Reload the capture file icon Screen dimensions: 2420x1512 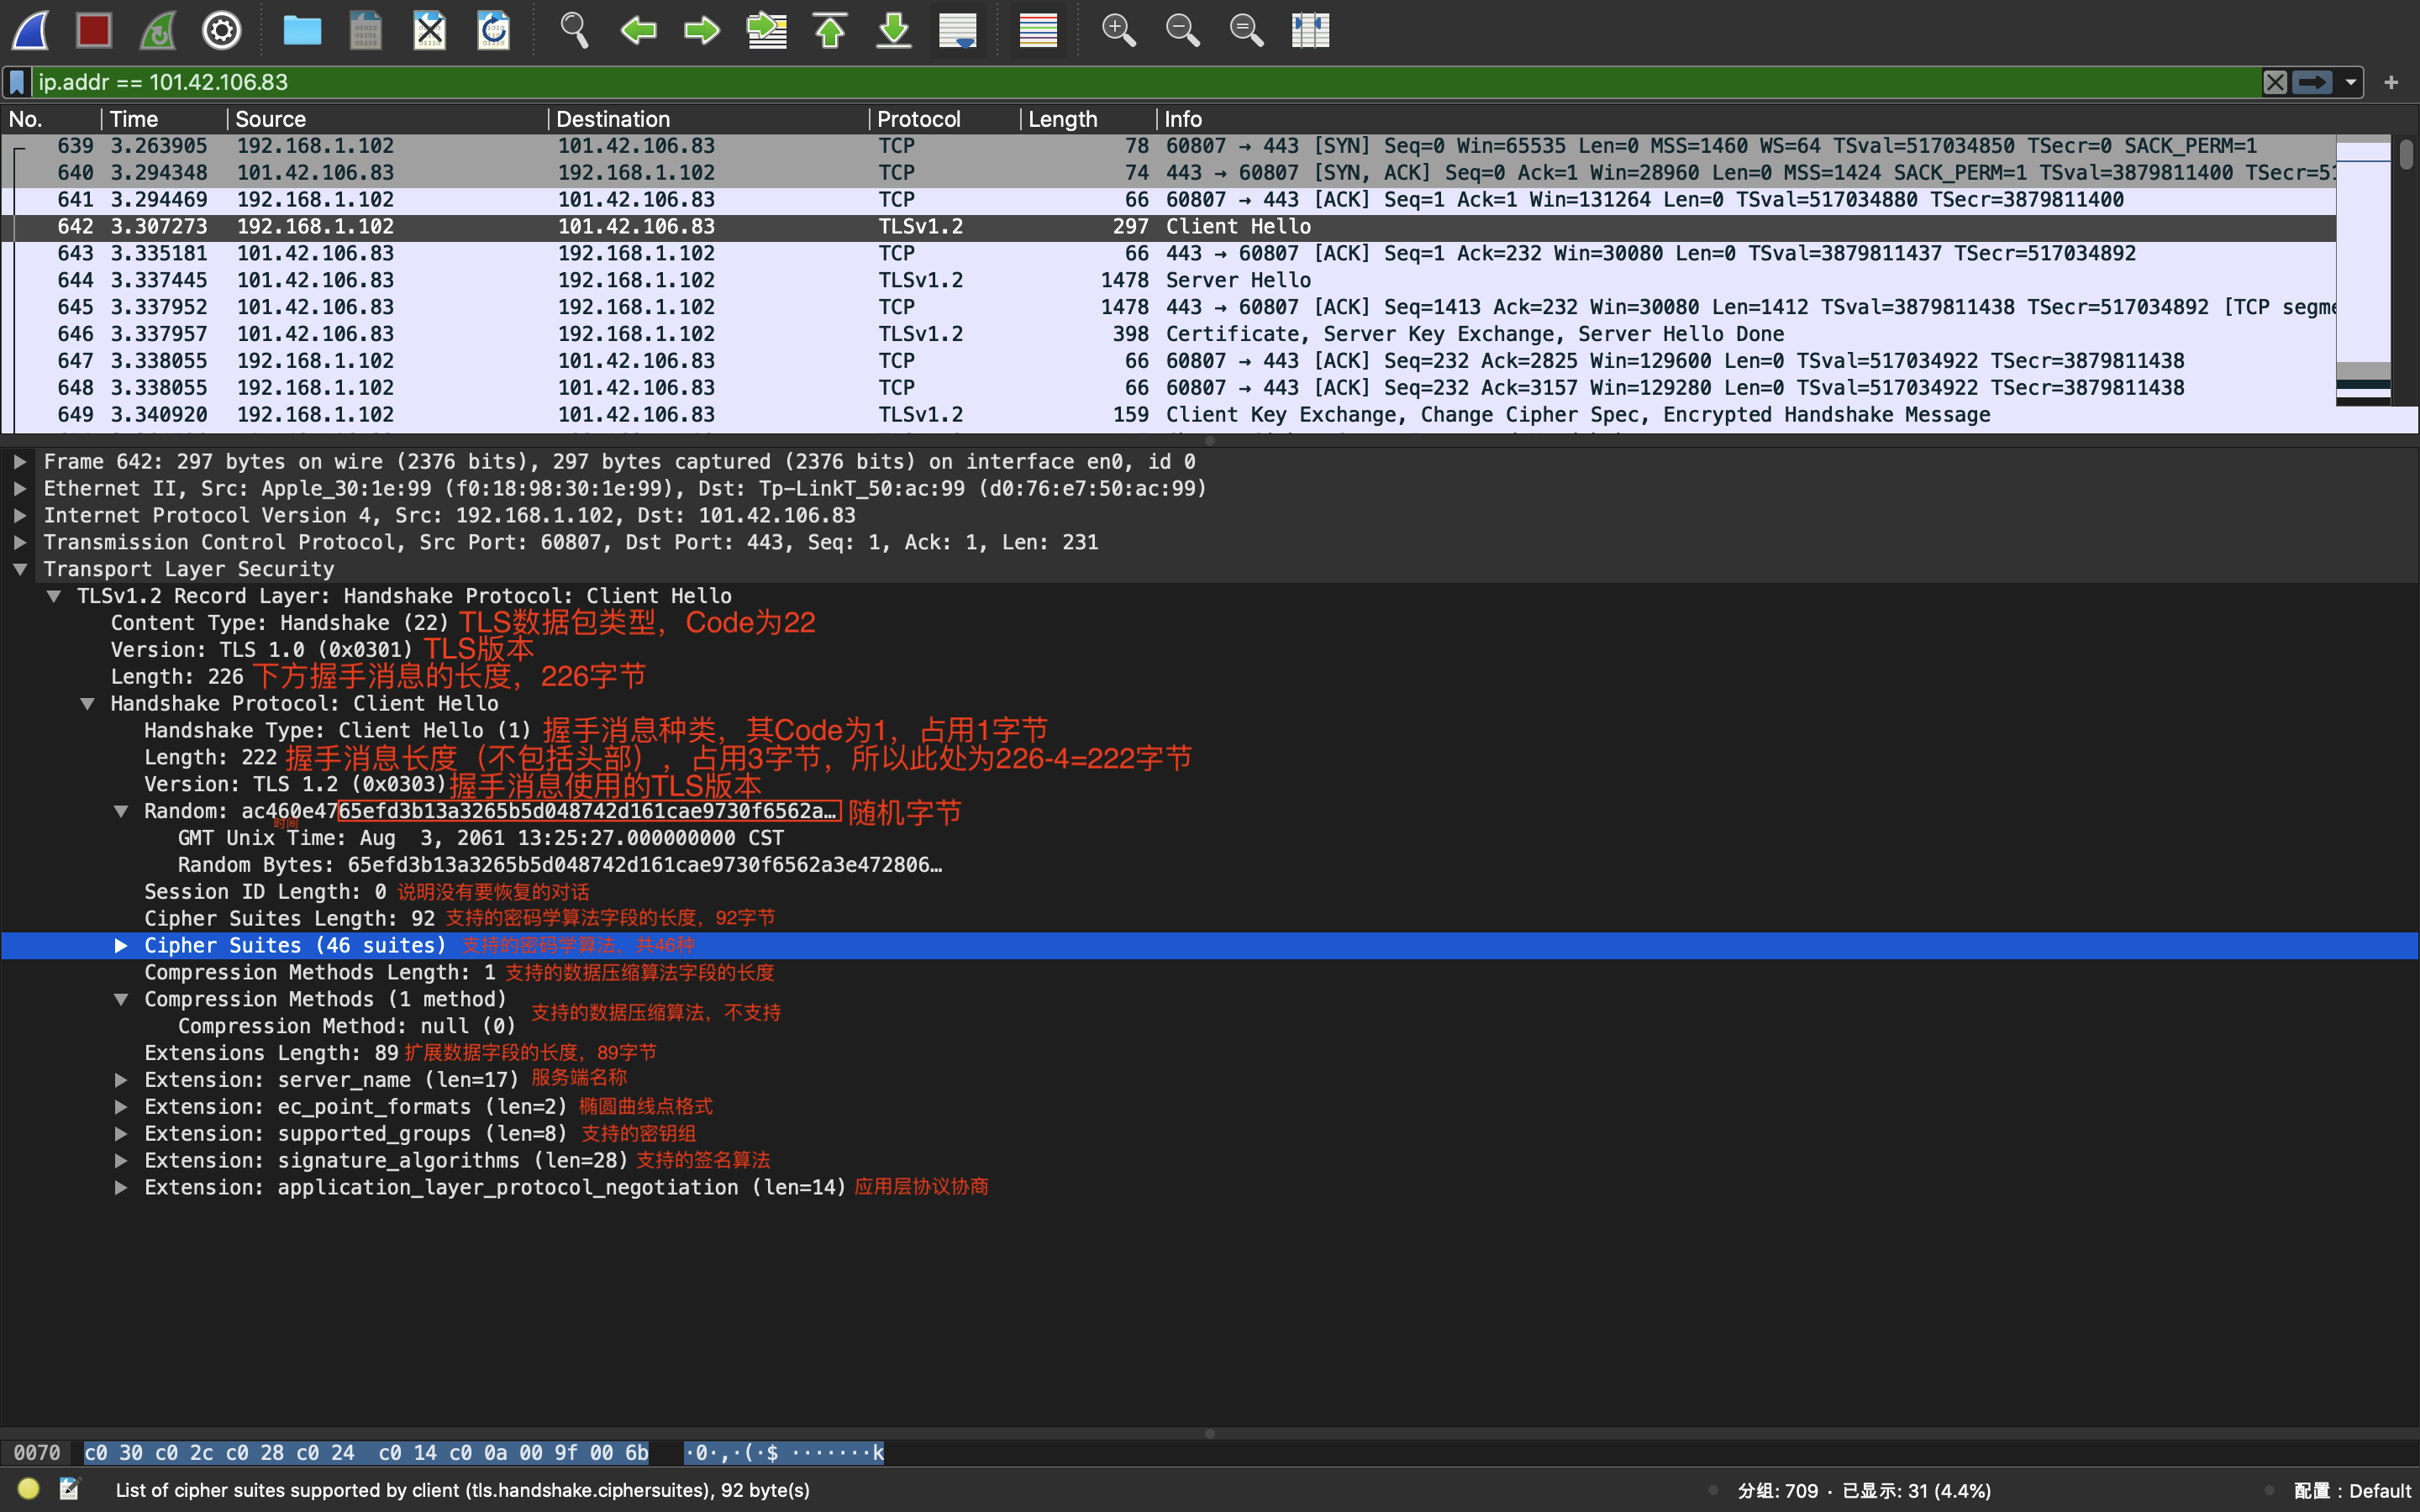pos(494,30)
